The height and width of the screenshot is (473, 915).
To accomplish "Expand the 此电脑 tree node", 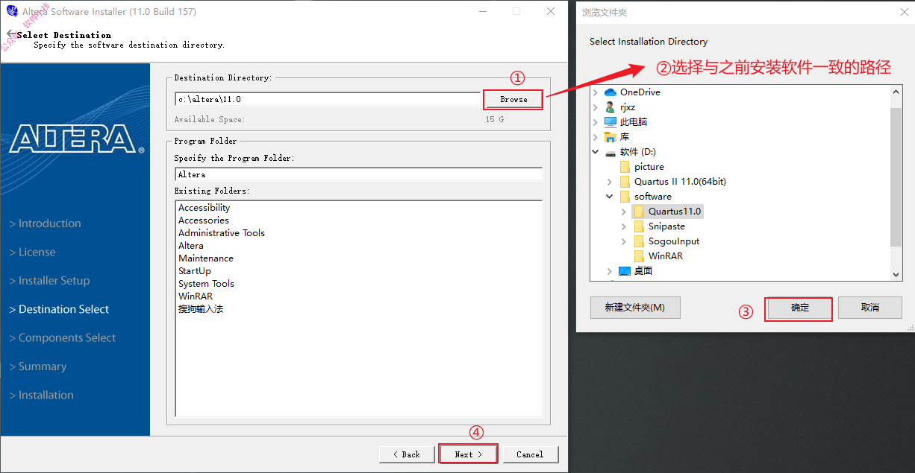I will point(596,122).
